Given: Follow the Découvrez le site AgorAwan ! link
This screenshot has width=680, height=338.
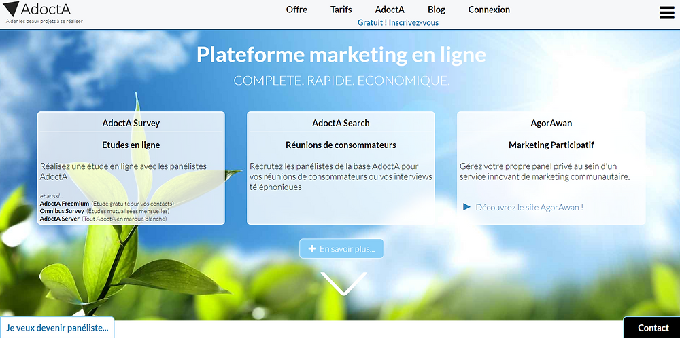Looking at the screenshot, I should click(529, 207).
